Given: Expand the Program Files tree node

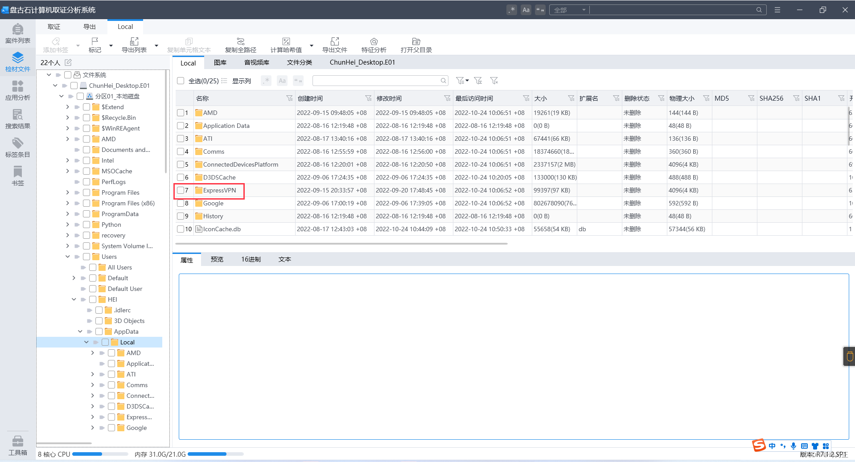Looking at the screenshot, I should point(68,192).
